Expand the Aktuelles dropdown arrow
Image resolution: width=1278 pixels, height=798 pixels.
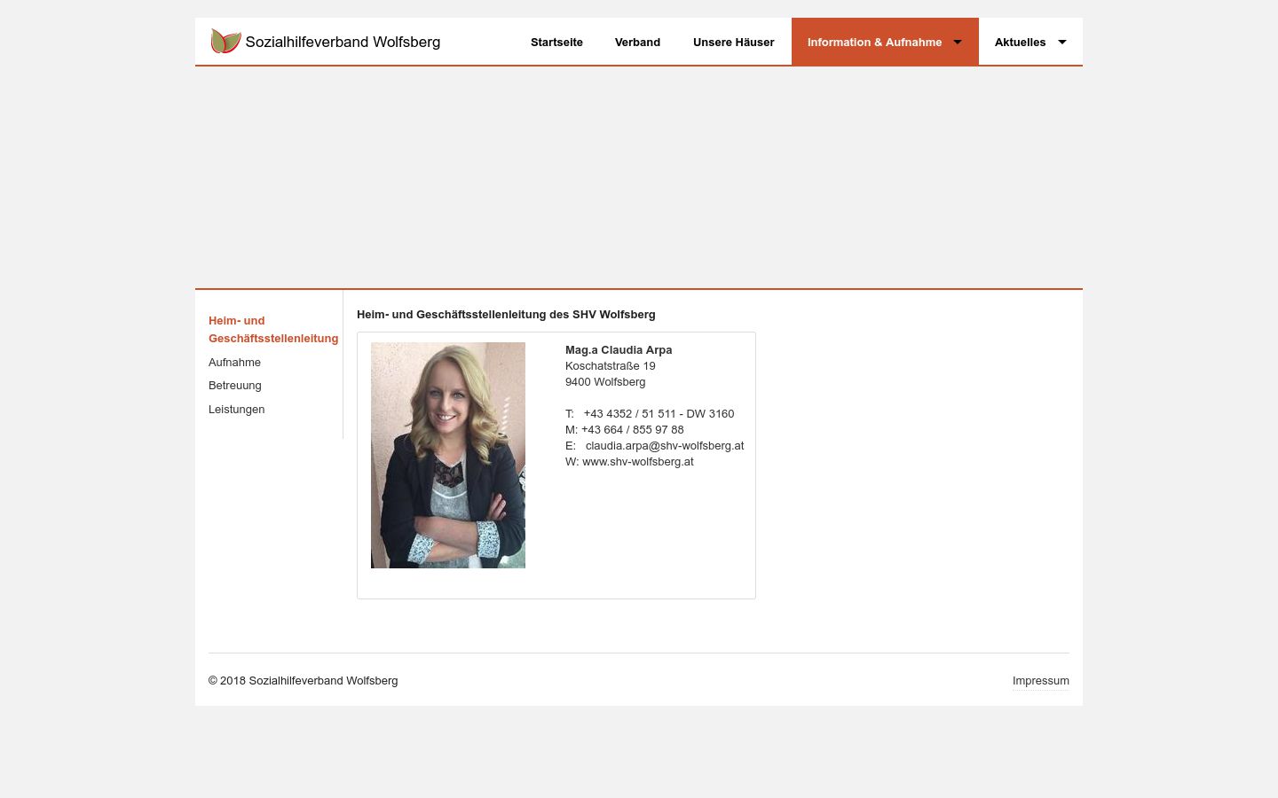tap(1061, 42)
